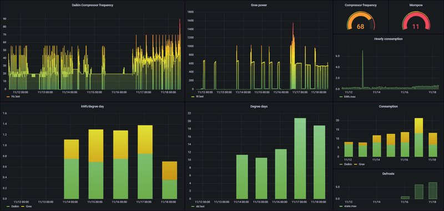
Task: Open the Gree power panel title menu
Action: pyautogui.click(x=259, y=5)
